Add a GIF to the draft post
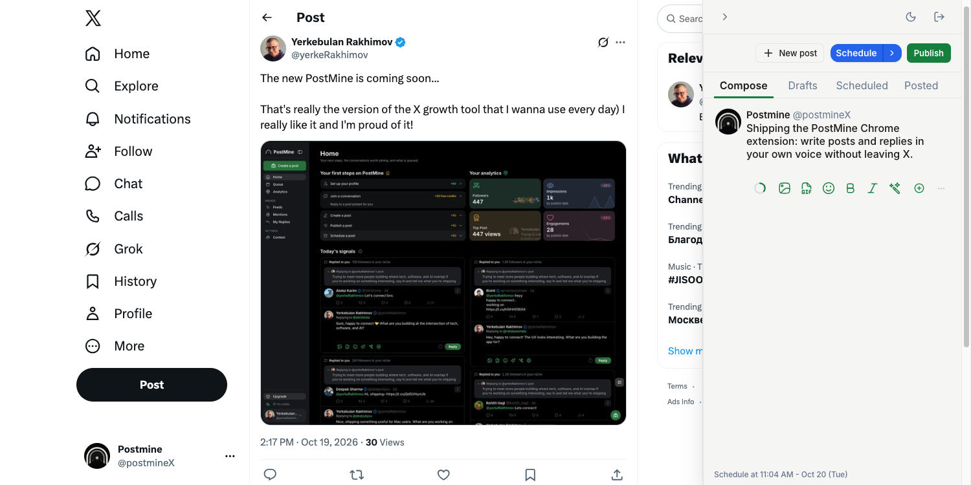971x485 pixels. click(x=807, y=188)
